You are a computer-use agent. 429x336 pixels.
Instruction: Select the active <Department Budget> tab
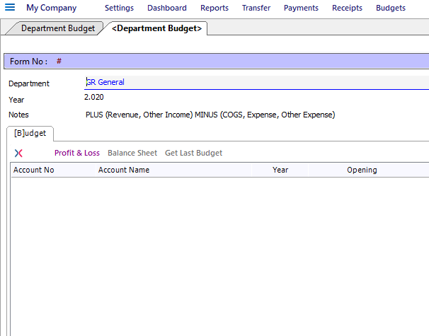pos(156,28)
